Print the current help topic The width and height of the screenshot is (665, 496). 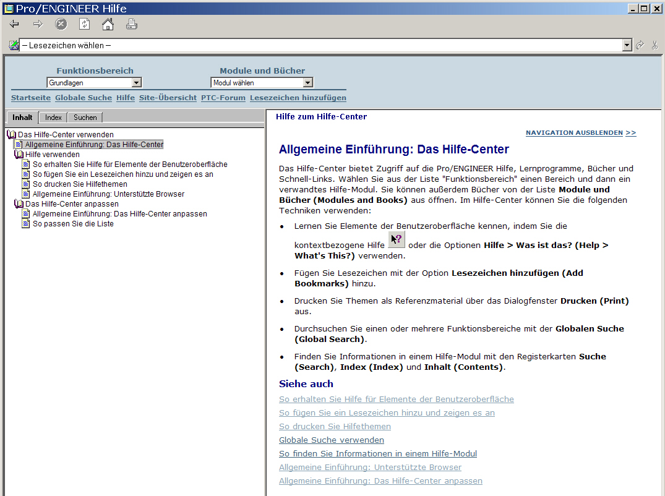pos(132,24)
